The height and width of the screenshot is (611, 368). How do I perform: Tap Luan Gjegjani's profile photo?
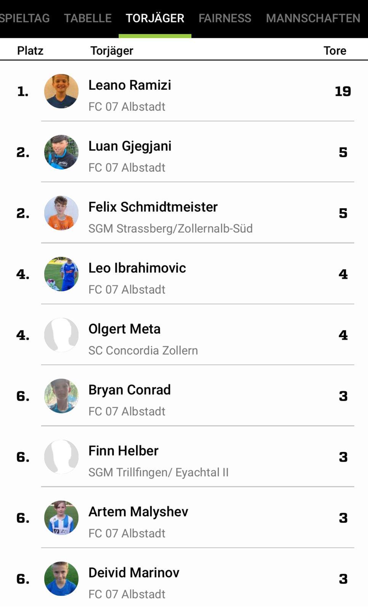[x=61, y=152]
